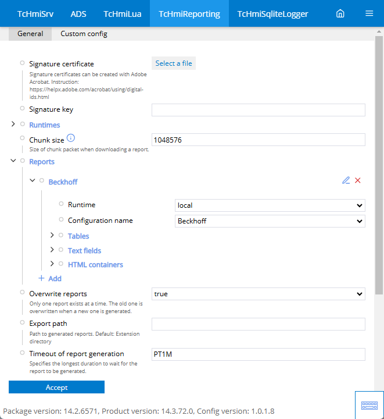
Task: Click the scrollbar up arrow
Action: pos(379,31)
